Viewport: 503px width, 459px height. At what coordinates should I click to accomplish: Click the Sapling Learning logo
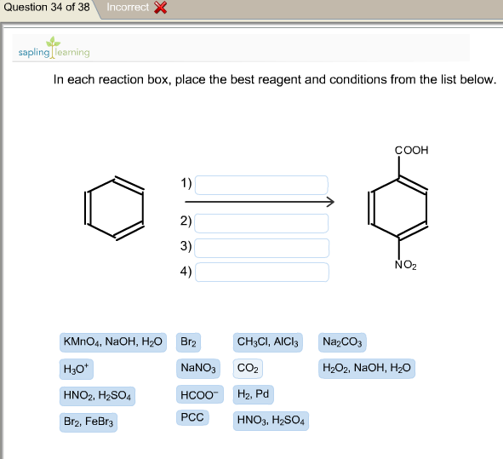point(54,48)
